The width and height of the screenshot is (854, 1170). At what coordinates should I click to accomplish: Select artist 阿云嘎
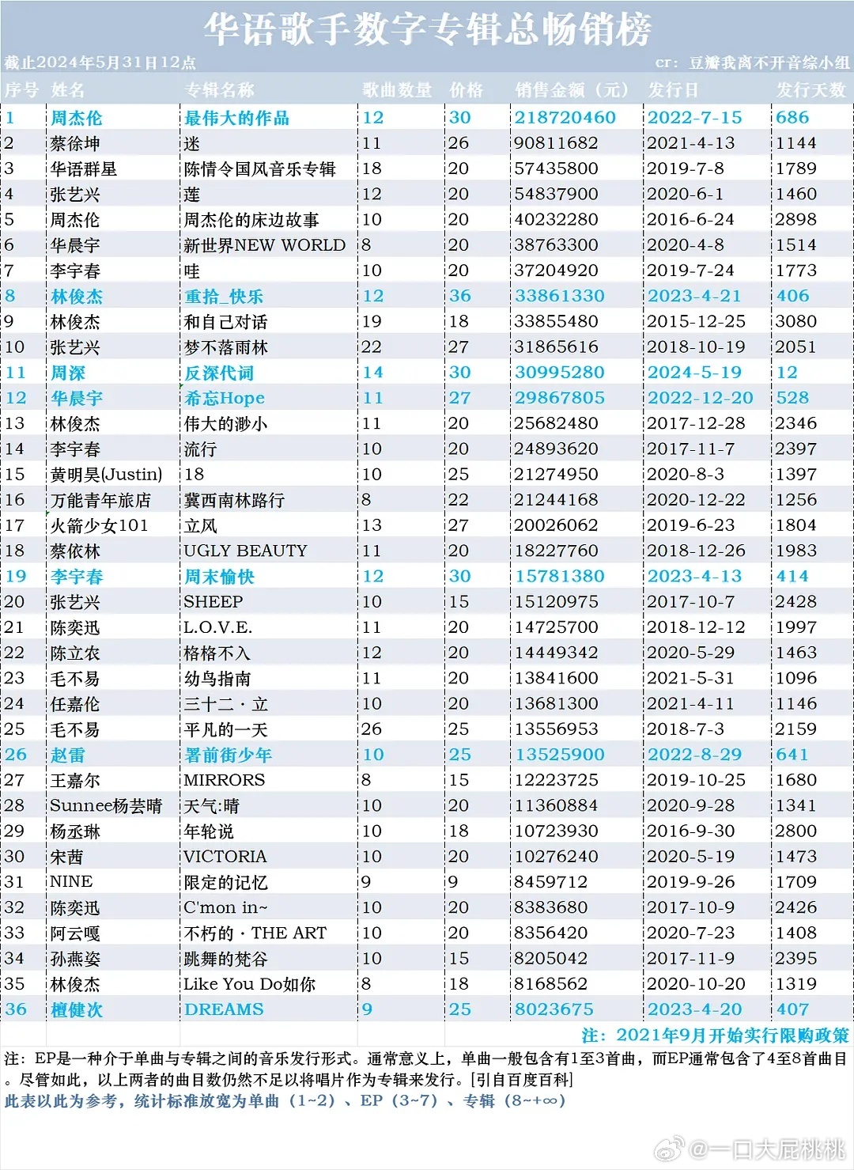click(x=75, y=933)
